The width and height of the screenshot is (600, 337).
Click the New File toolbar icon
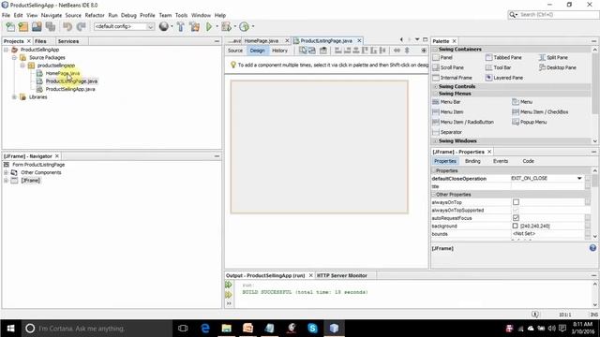click(10, 26)
